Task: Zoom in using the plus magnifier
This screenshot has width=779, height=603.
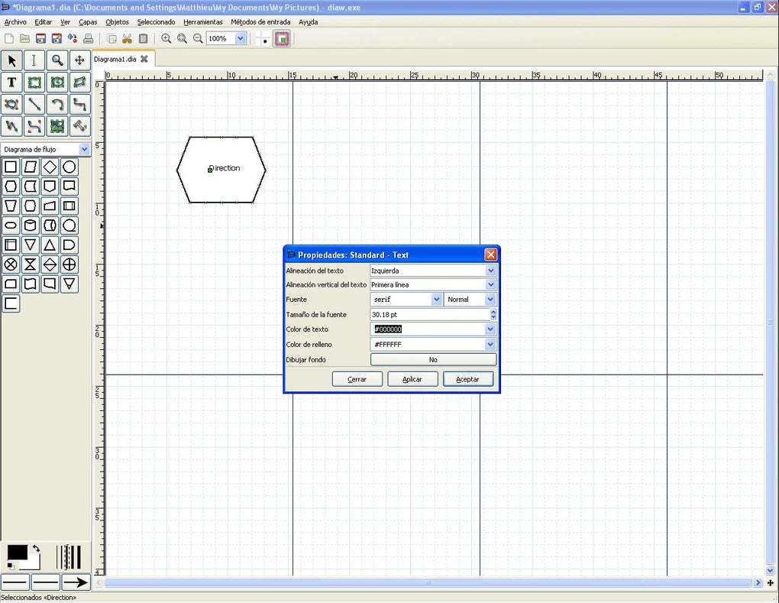Action: click(166, 38)
